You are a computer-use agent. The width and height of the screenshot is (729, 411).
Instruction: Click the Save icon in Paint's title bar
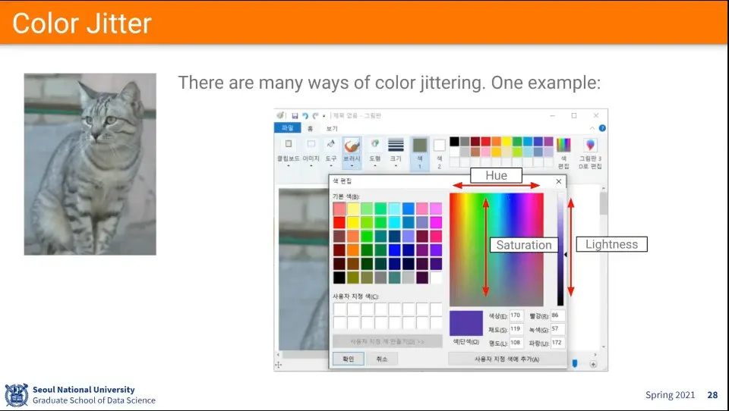295,115
